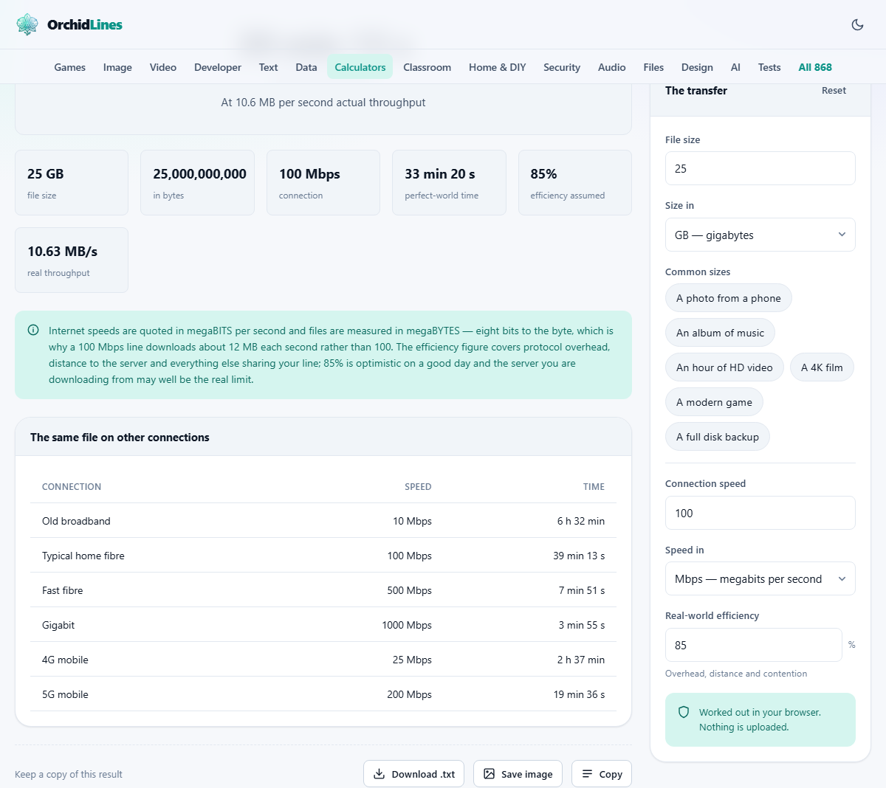Screen dimensions: 886x788
Task: Click the 39 min 13 s time value
Action: [579, 556]
